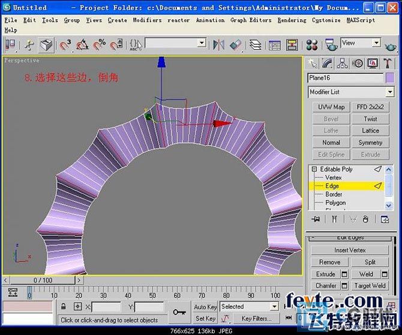Screen dimensions: 402x335
Task: Click the Insert Vertex button
Action: (350, 251)
